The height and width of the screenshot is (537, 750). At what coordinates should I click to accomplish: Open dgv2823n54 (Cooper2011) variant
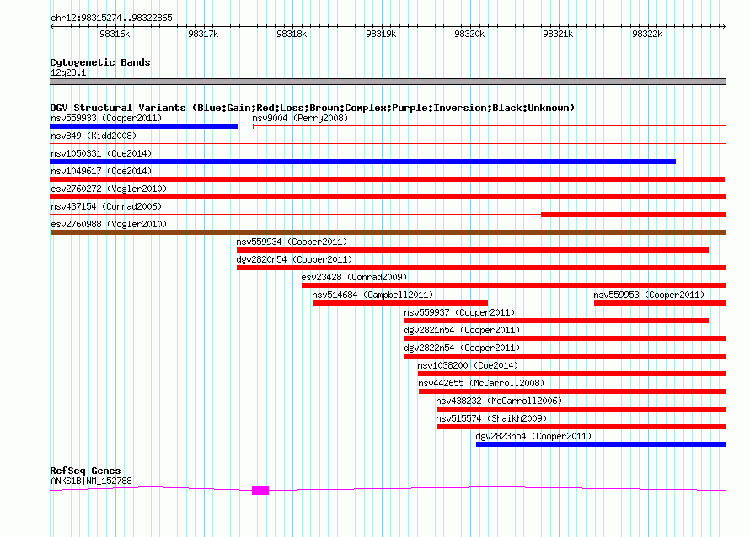point(533,436)
